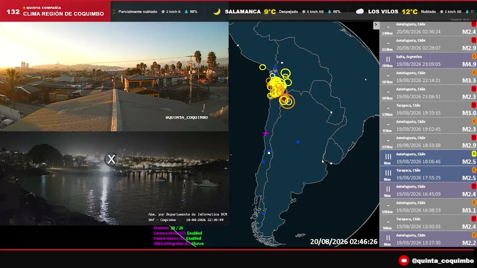
Task: Select the Antofagasta M3.1 earthquake at 16:38:23
Action: pyautogui.click(x=428, y=207)
